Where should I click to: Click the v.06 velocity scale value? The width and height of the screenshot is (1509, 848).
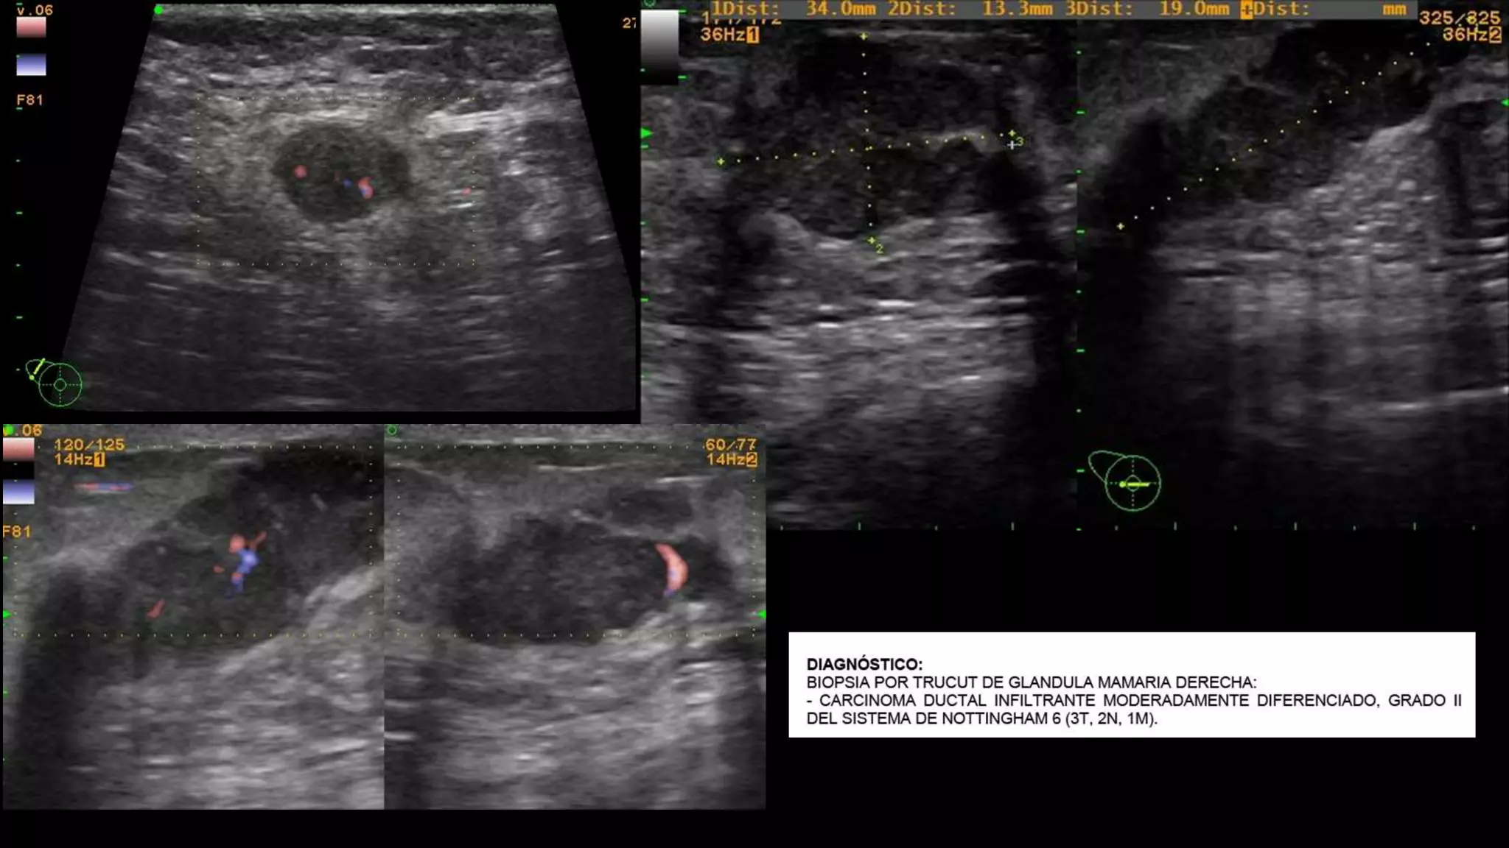click(x=34, y=10)
